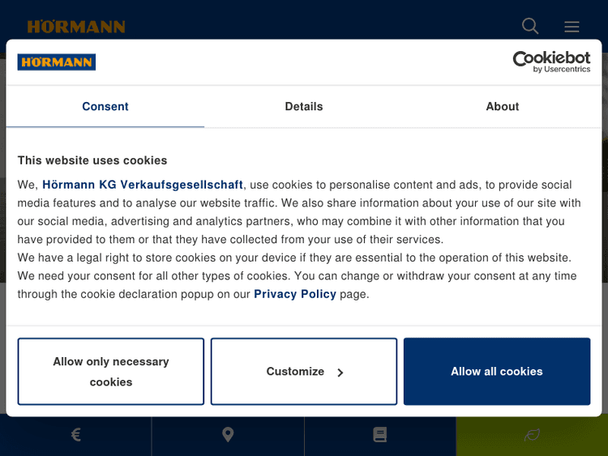Click the euro price icon in bottom bar

(x=76, y=435)
